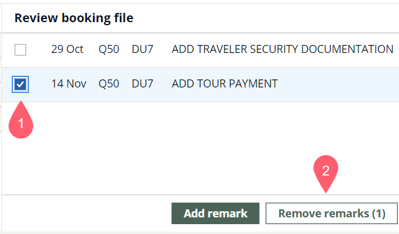The image size is (399, 234).
Task: Open the ADD TOUR PAYMENT remark text
Action: [224, 84]
